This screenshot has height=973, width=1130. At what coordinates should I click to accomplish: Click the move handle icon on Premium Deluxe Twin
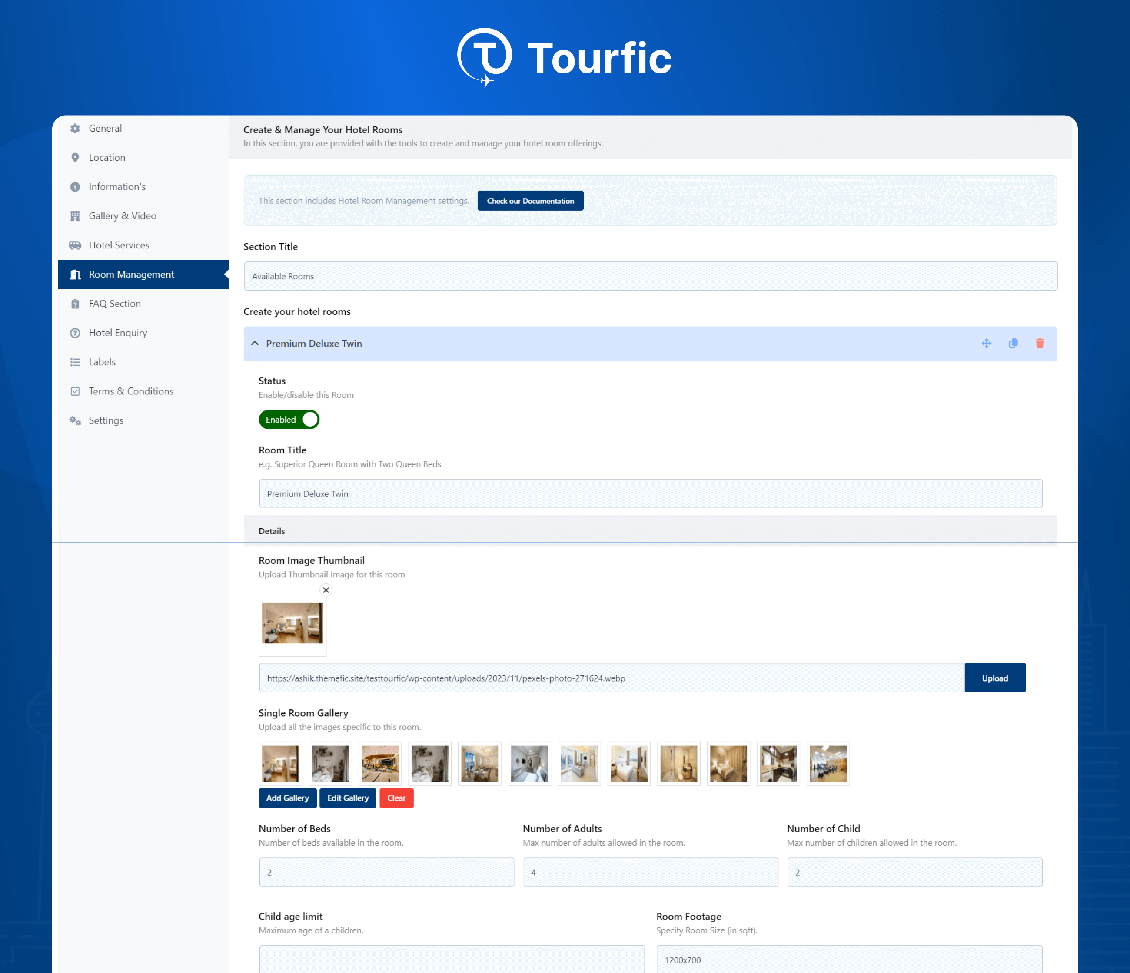pos(986,344)
